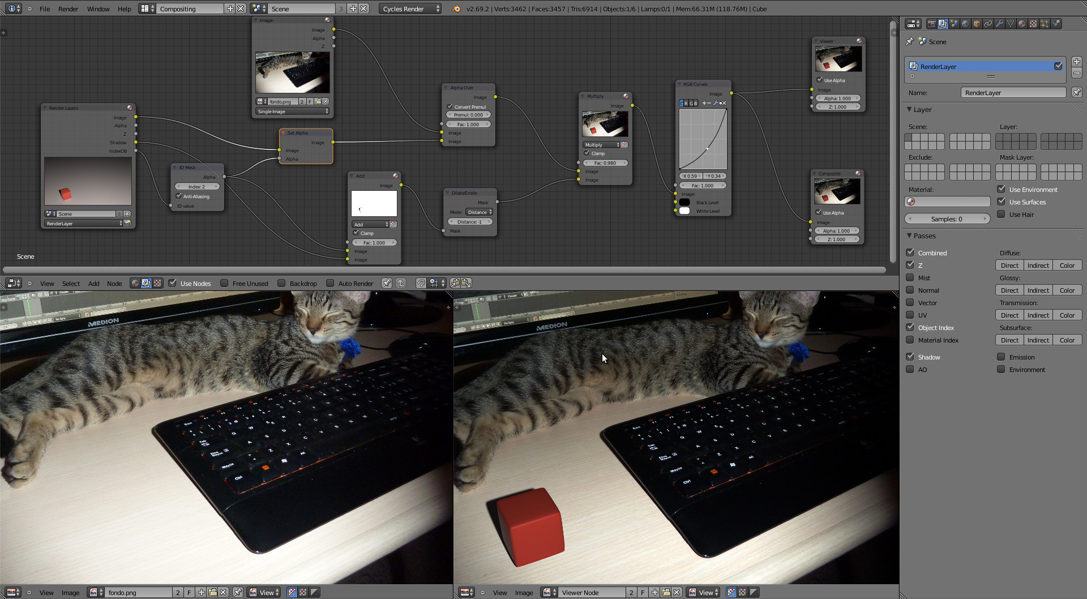Open the Render menu in top bar
This screenshot has height=599, width=1087.
coord(69,9)
